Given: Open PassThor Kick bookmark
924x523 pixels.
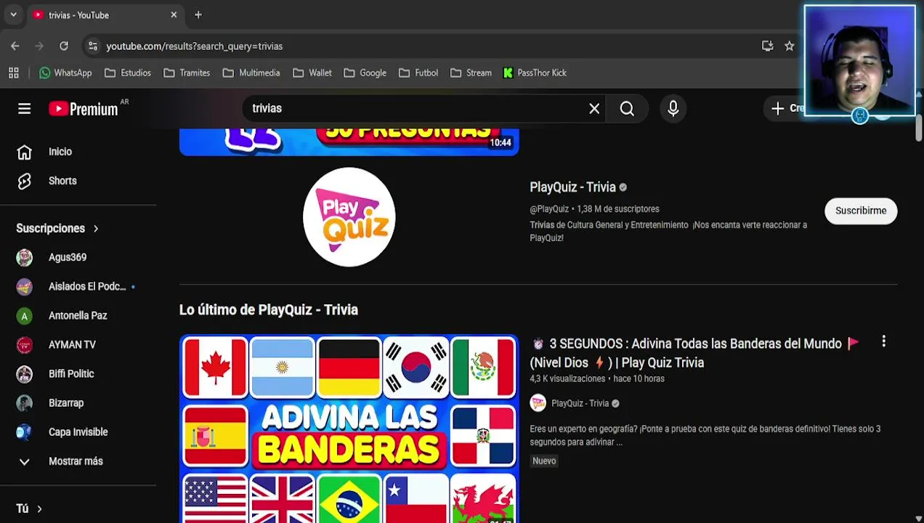Looking at the screenshot, I should (x=535, y=73).
